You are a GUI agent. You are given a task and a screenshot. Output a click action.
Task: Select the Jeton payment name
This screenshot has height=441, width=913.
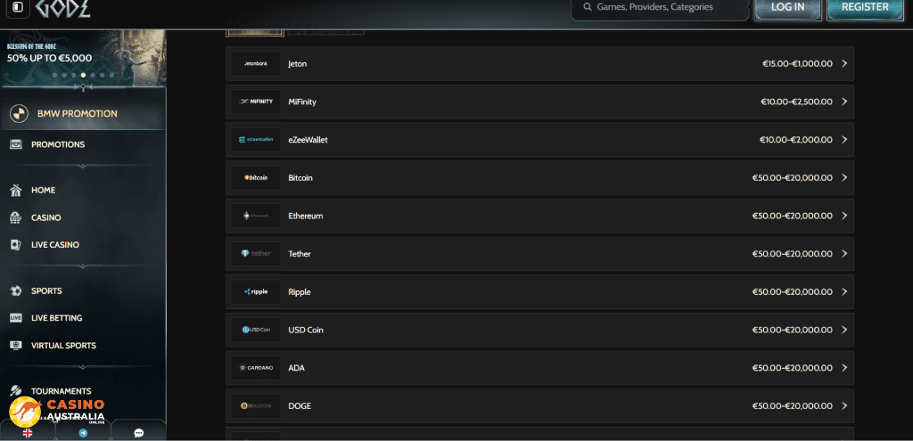(298, 64)
